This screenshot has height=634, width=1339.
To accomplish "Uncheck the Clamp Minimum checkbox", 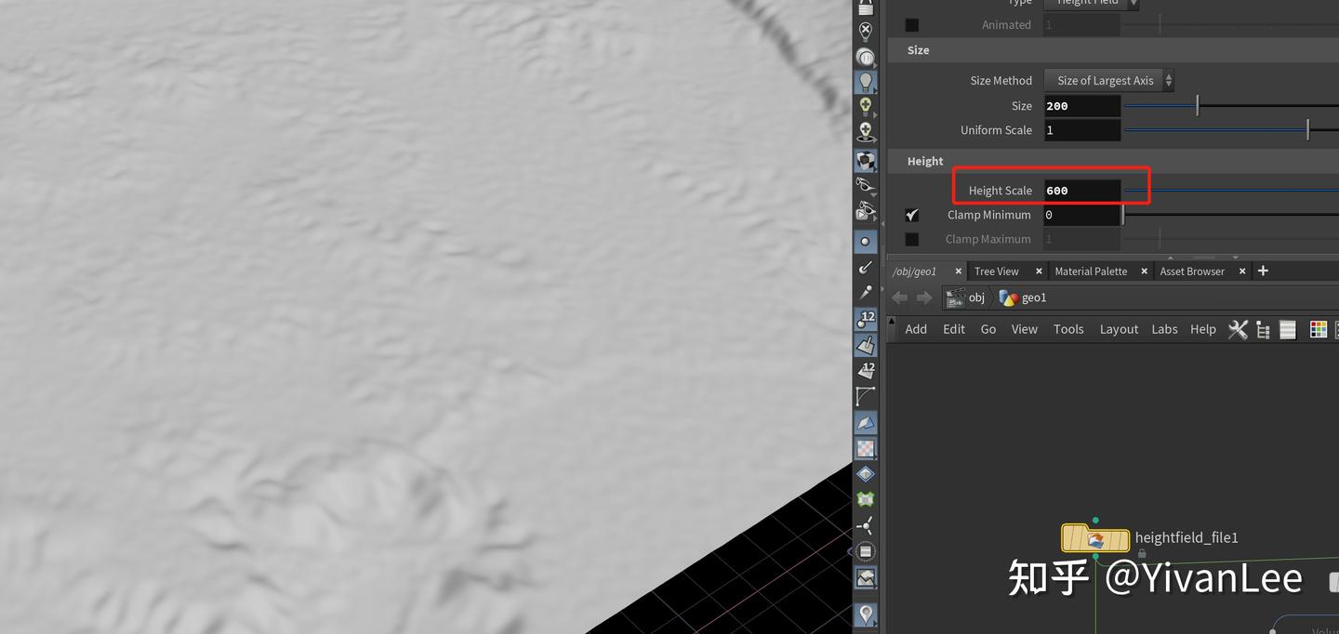I will (912, 215).
